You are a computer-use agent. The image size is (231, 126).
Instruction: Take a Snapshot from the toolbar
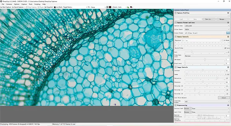tap(49, 7)
